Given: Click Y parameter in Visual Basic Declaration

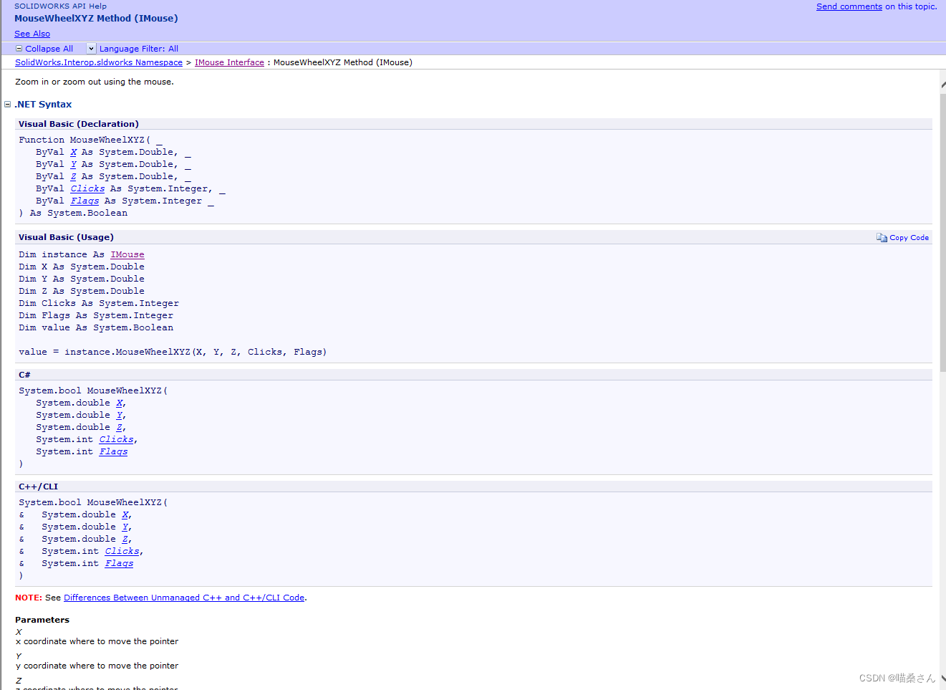Looking at the screenshot, I should pyautogui.click(x=73, y=164).
